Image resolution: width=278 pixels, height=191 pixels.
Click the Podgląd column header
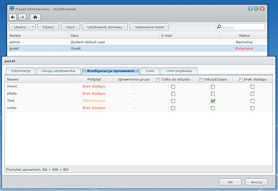(x=94, y=80)
